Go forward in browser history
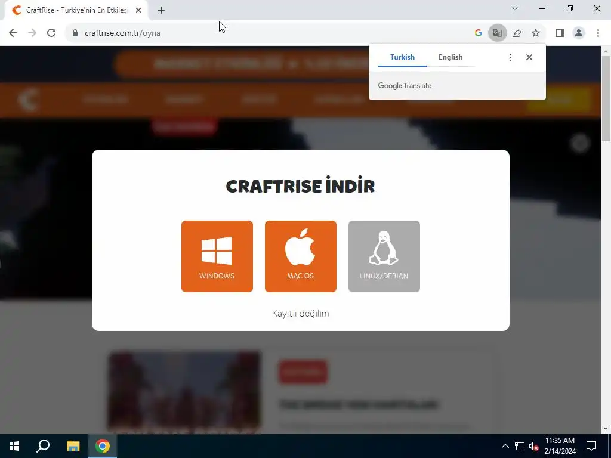Screen dimensions: 611x458 tap(32, 33)
